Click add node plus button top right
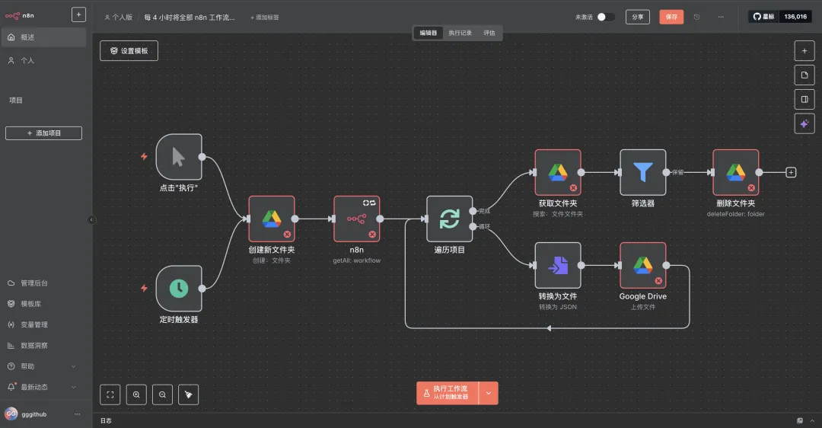 point(804,51)
